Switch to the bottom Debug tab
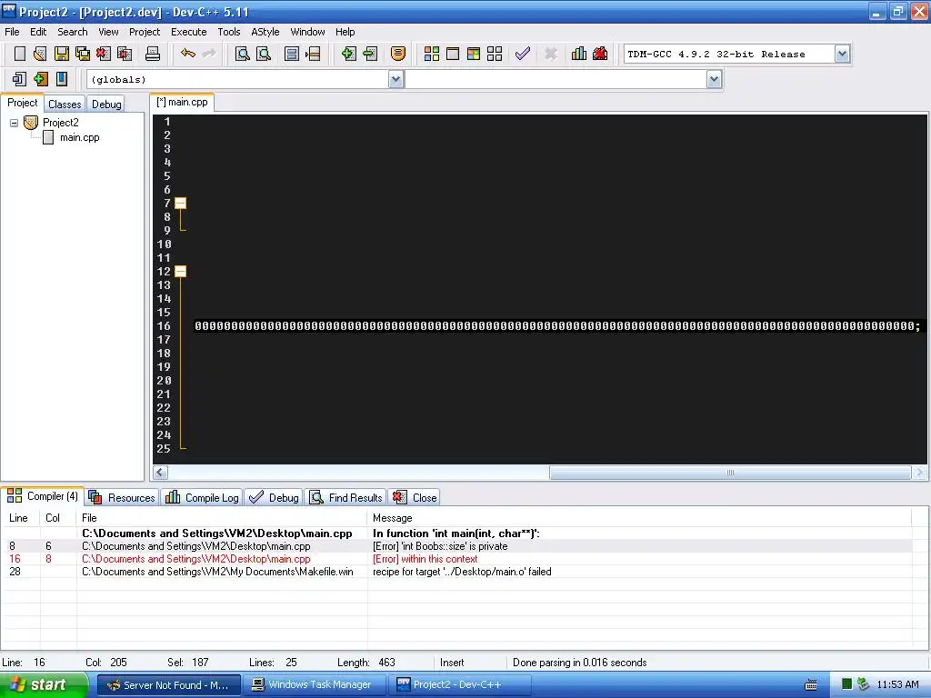 tap(274, 497)
